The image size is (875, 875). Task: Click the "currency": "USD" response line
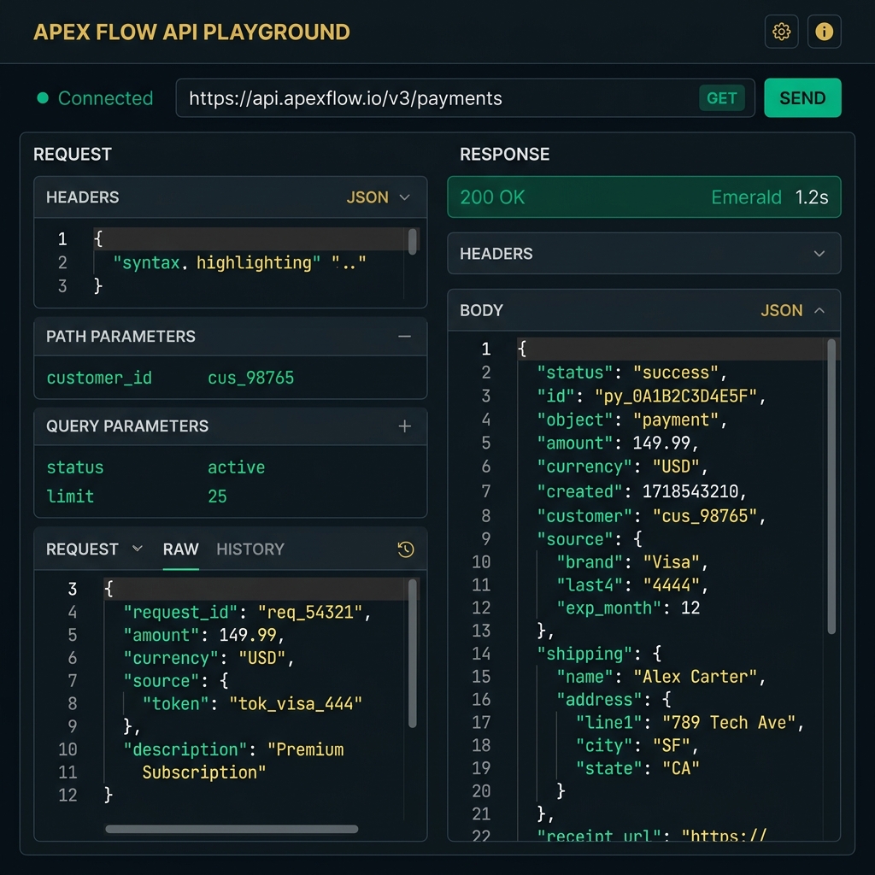[622, 467]
